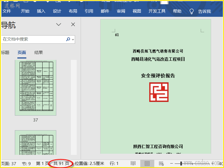Select the 审阅 ribbon tab
Screen dimensions: 224x168
pyautogui.click(x=121, y=11)
